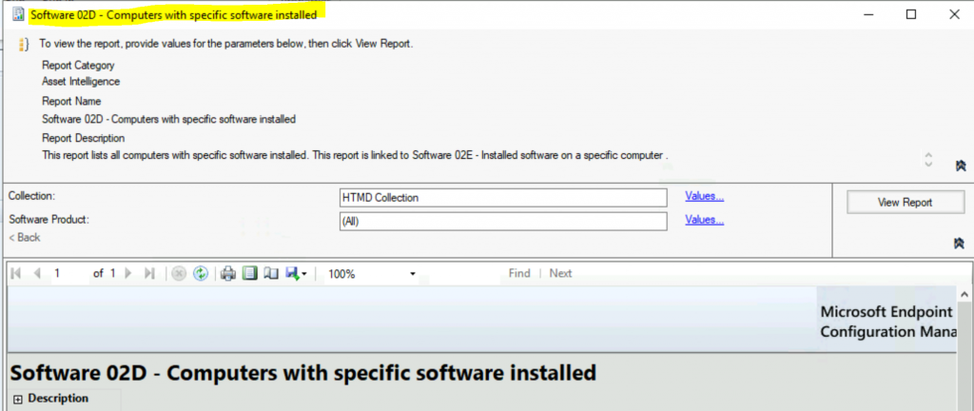This screenshot has width=974, height=411.
Task: Click the Back link
Action: click(25, 237)
